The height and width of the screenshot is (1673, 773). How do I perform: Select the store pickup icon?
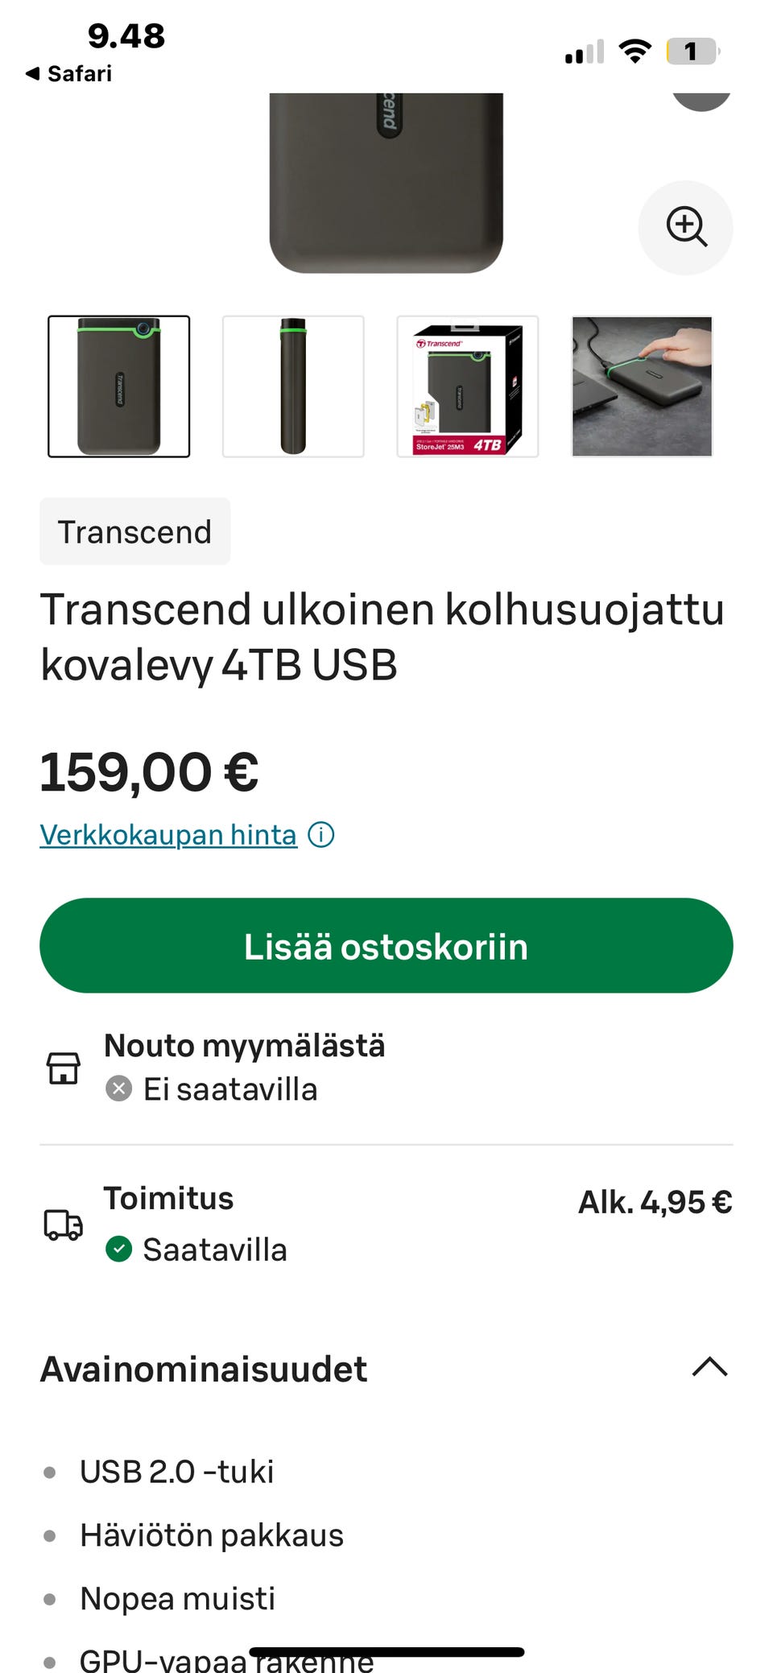coord(64,1068)
